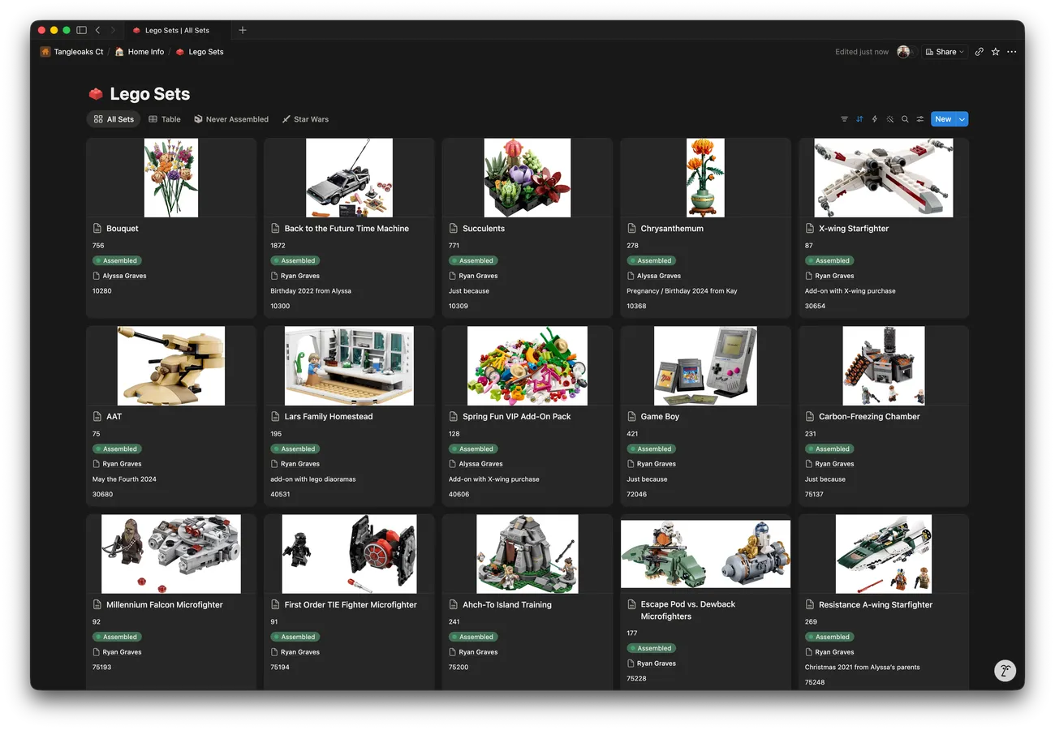The width and height of the screenshot is (1055, 730).
Task: Click 'May the Fourth 2024' note on AAT
Action: pos(124,479)
